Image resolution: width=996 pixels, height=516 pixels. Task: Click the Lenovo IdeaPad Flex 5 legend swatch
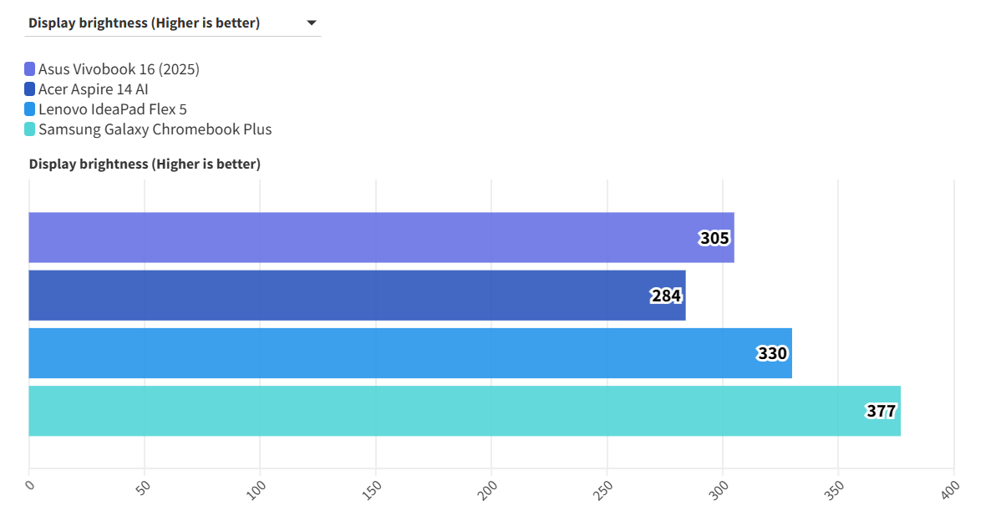tap(30, 109)
